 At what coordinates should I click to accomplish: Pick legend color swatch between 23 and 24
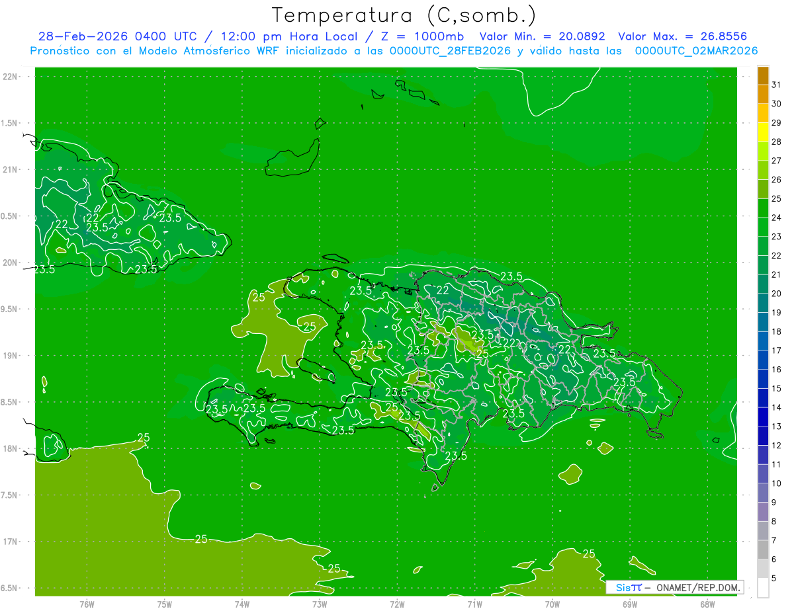pos(763,227)
